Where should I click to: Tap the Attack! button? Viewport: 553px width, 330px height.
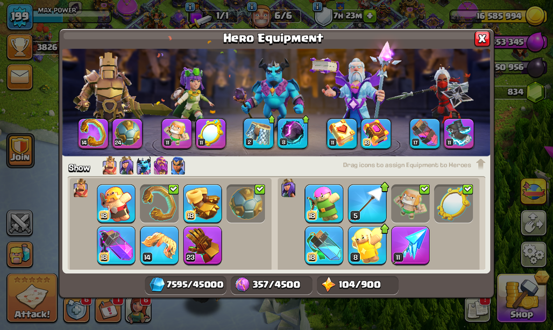[x=32, y=298]
